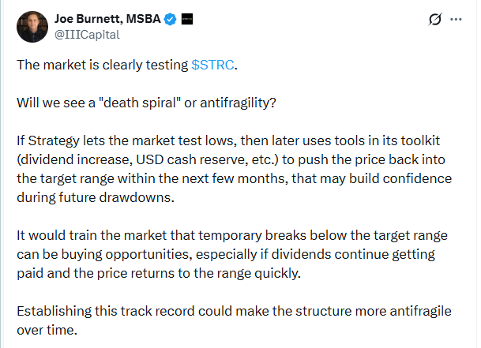Click the "paid and the price returns" line

point(159,273)
